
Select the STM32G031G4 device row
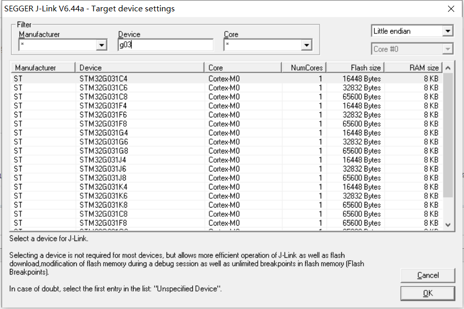coord(226,133)
